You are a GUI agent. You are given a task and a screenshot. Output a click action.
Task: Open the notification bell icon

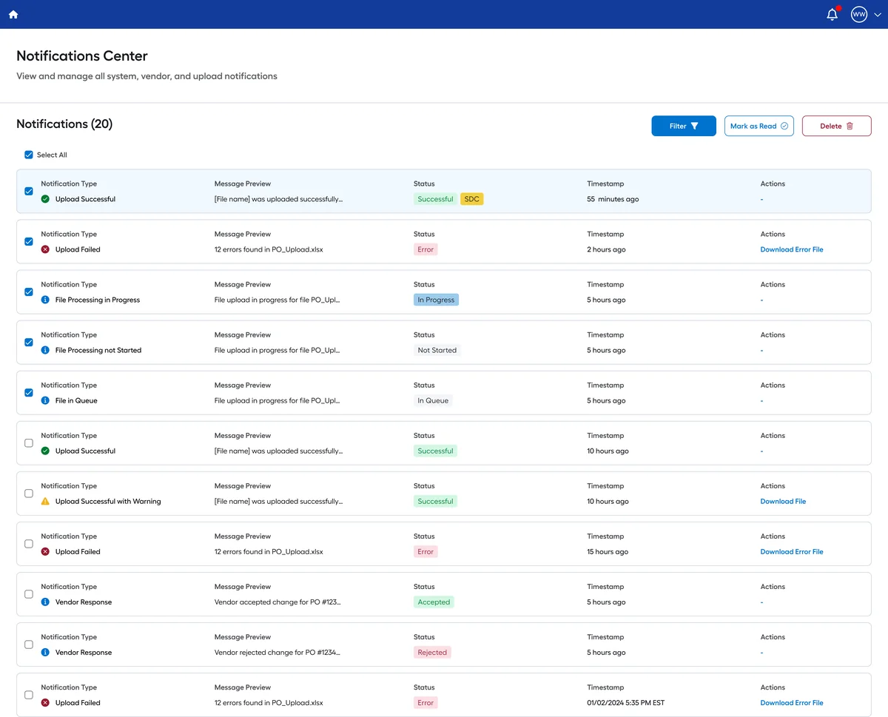832,14
